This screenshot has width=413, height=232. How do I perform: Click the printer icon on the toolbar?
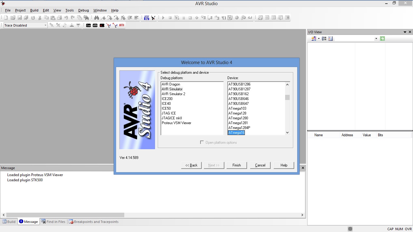pyautogui.click(x=59, y=18)
